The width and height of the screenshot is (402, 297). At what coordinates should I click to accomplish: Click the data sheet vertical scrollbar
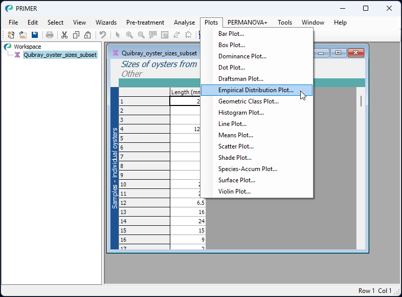[x=361, y=101]
